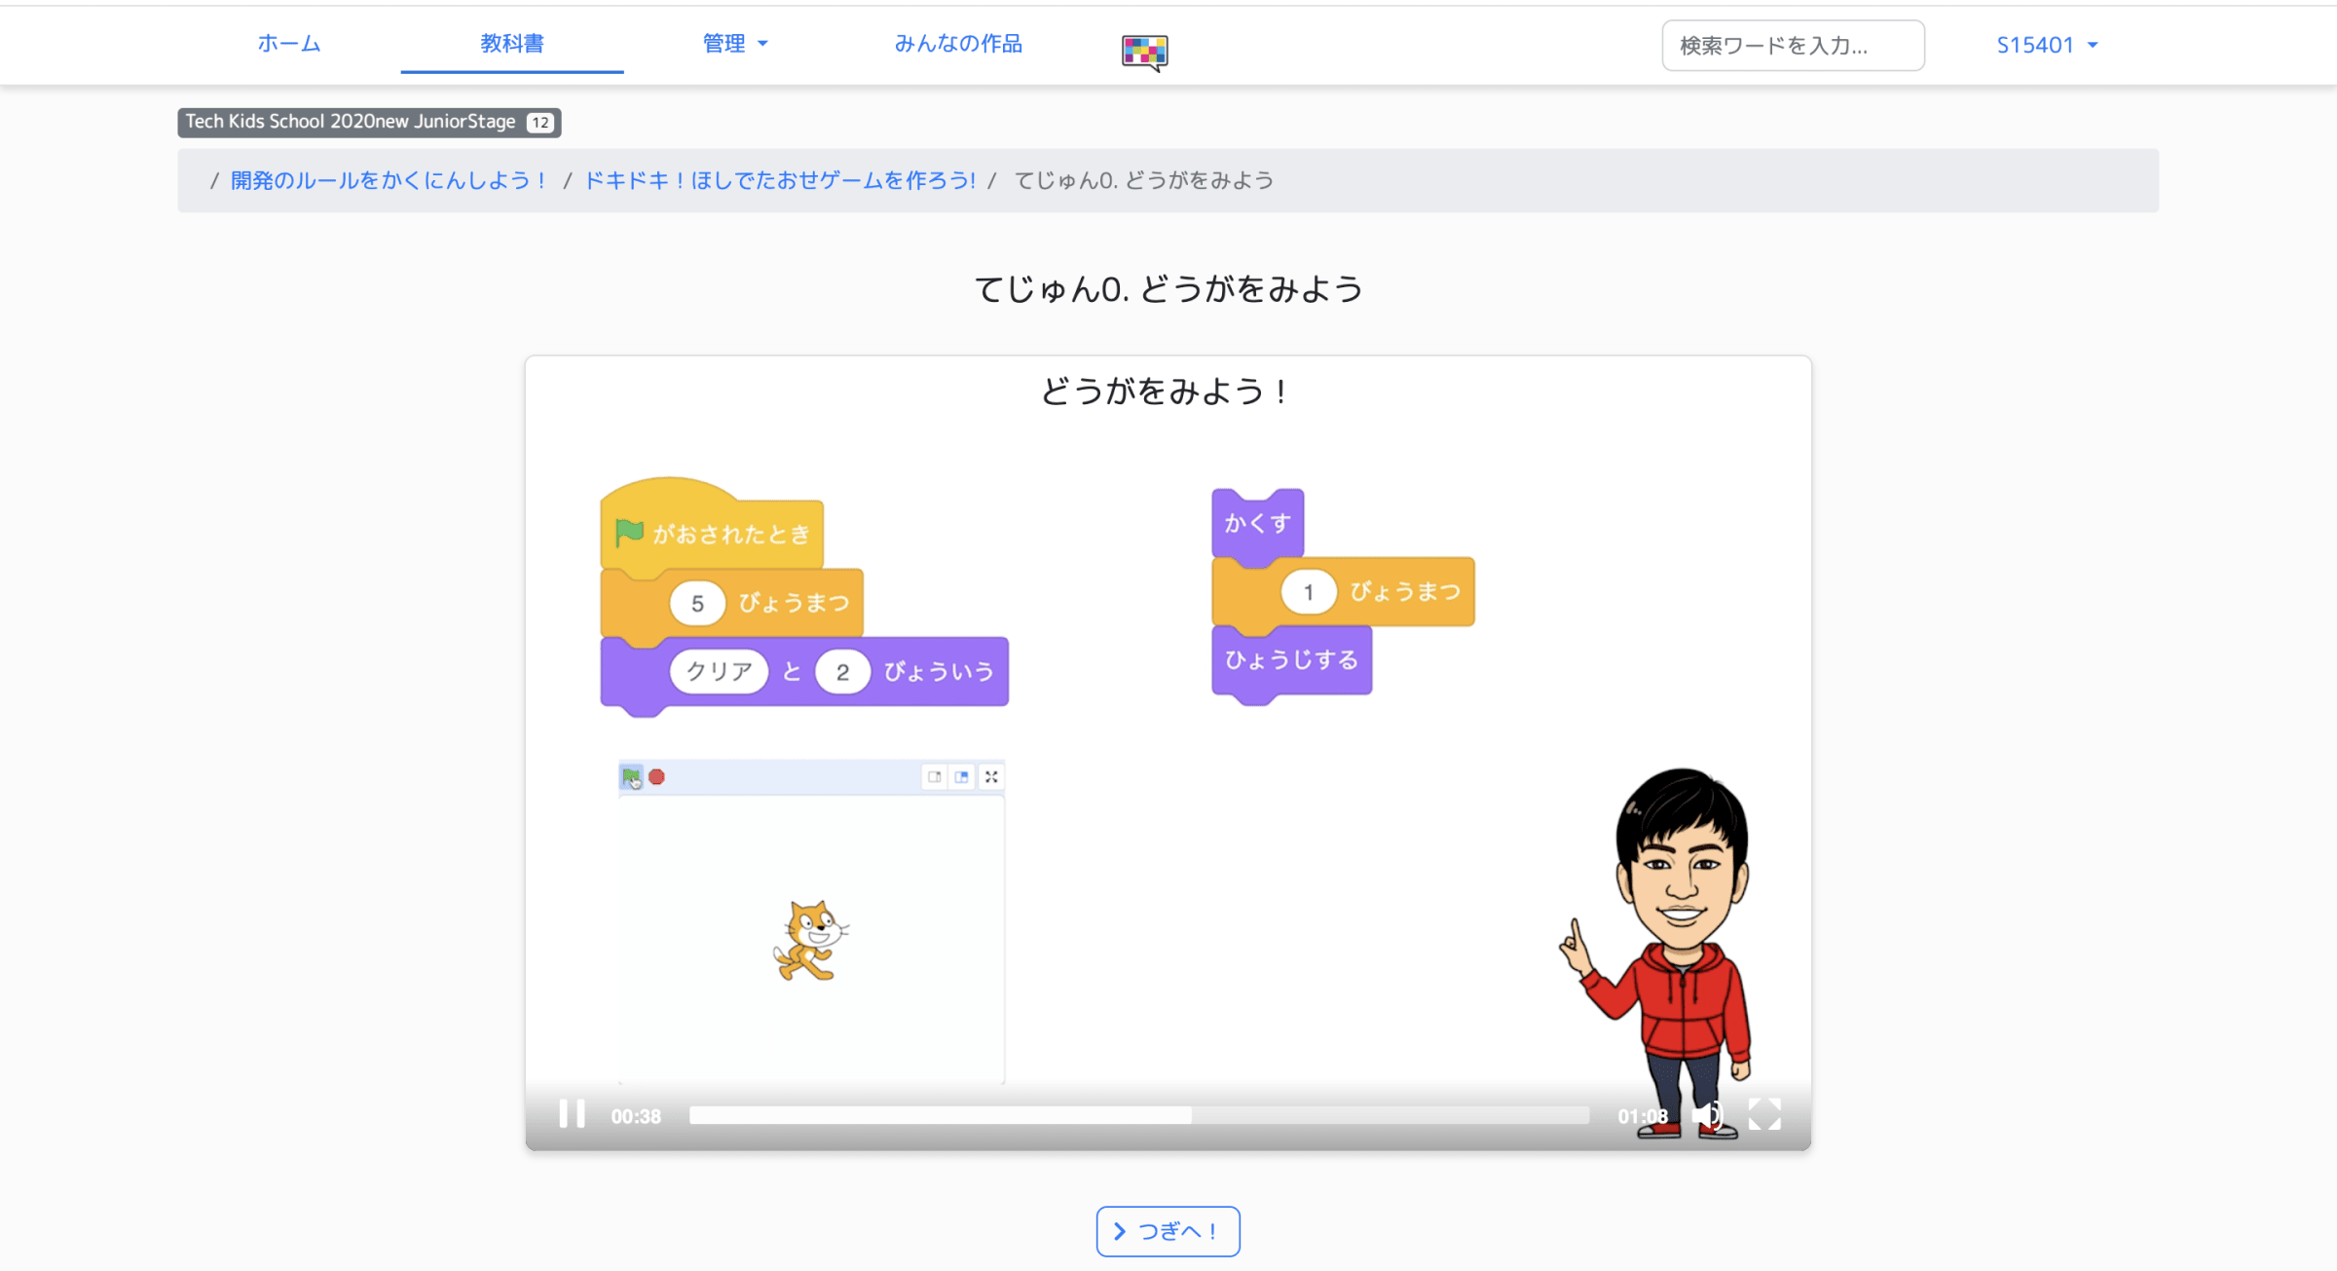
Task: Open 開発のルールをかくにんしよう breadcrumb link
Action: point(389,181)
